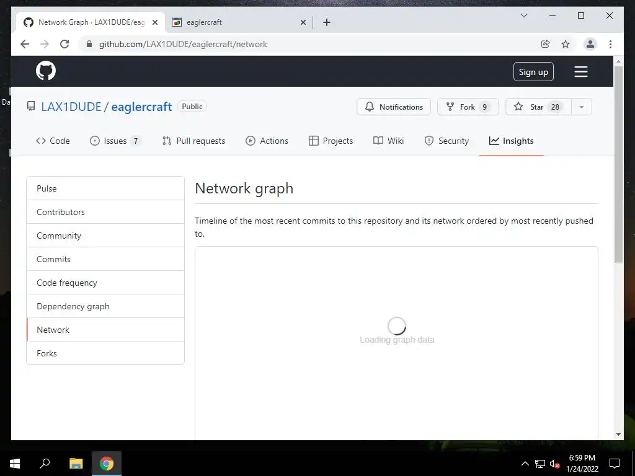The image size is (635, 476).
Task: Open the eaglercraft repository link
Action: (x=142, y=107)
